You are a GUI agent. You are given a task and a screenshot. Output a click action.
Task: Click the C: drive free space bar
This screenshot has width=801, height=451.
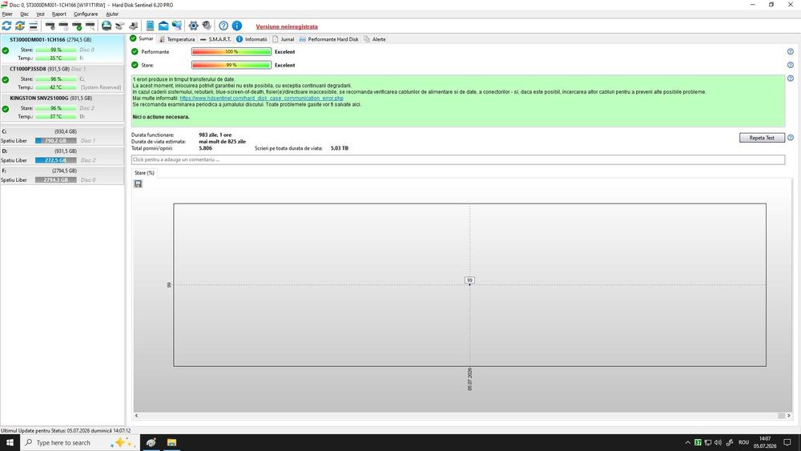pyautogui.click(x=56, y=140)
